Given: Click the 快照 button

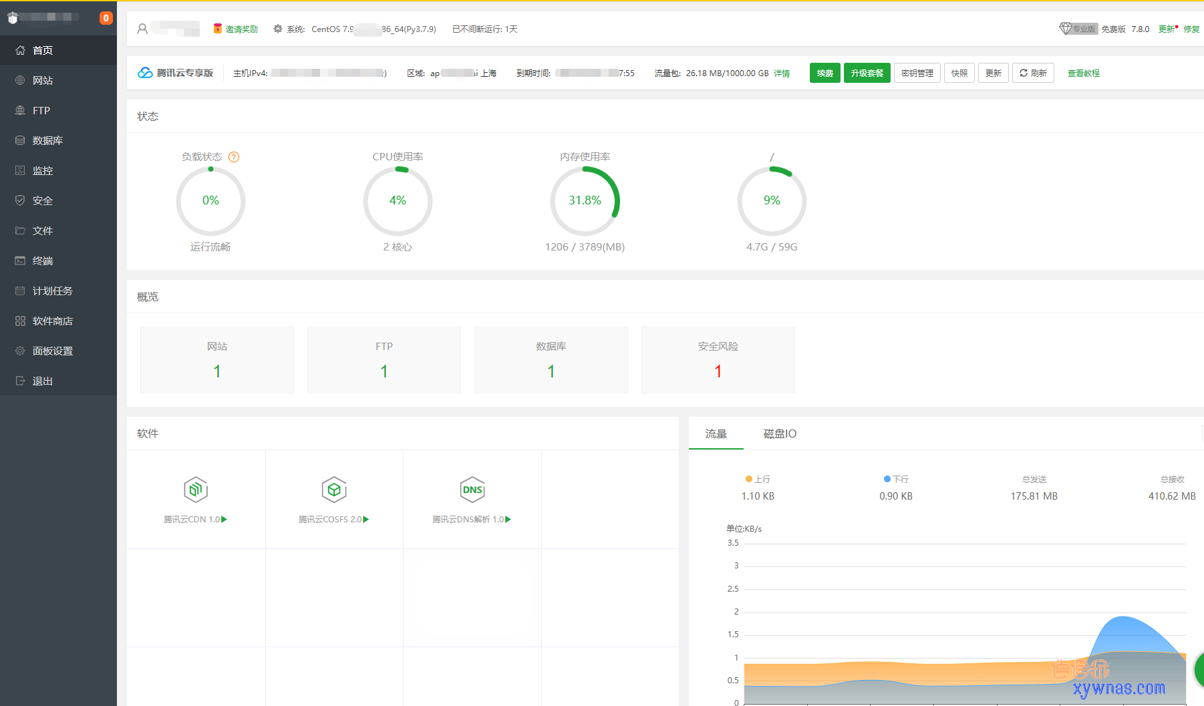Looking at the screenshot, I should (959, 73).
